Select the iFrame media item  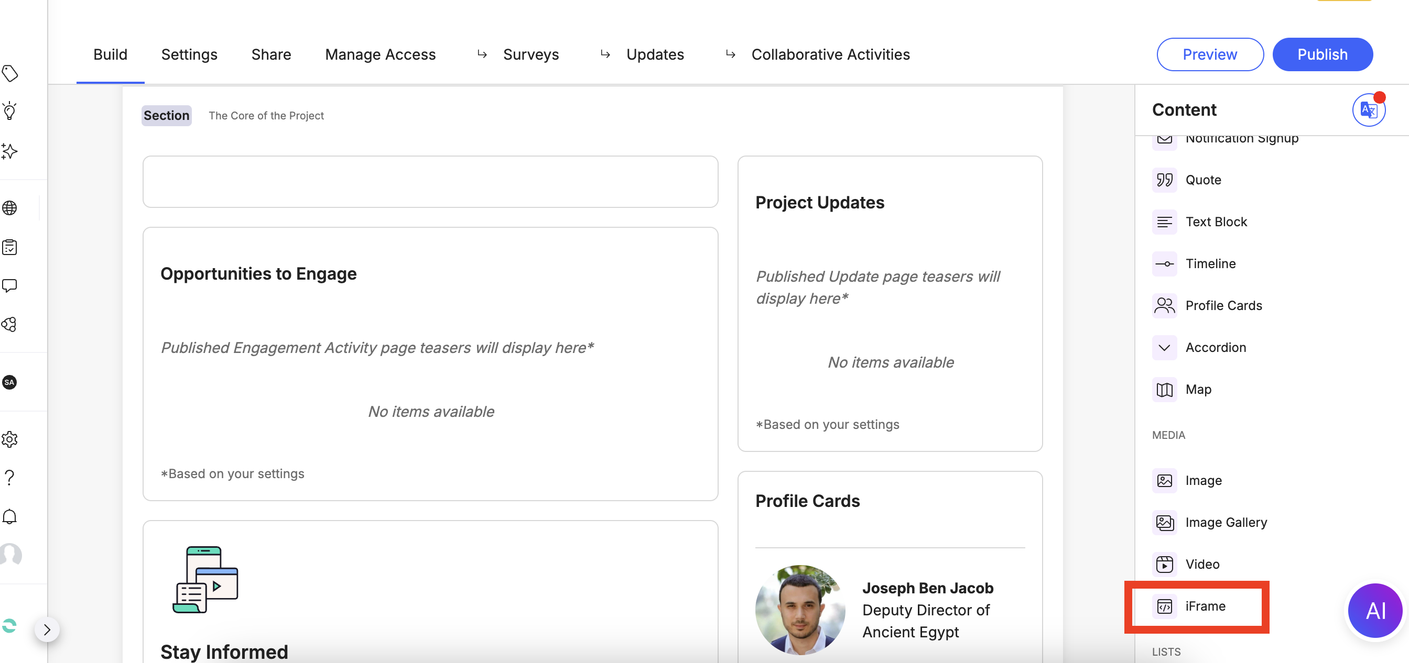pos(1205,606)
